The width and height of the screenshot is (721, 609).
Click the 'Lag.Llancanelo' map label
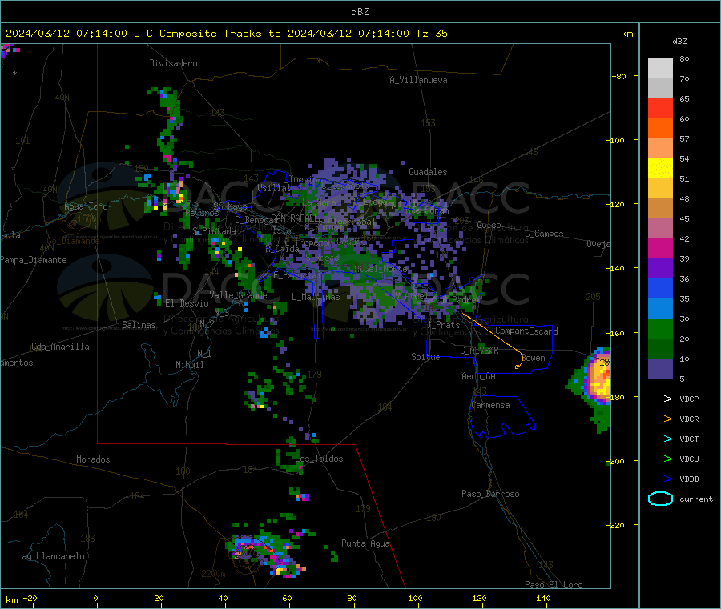[51, 557]
